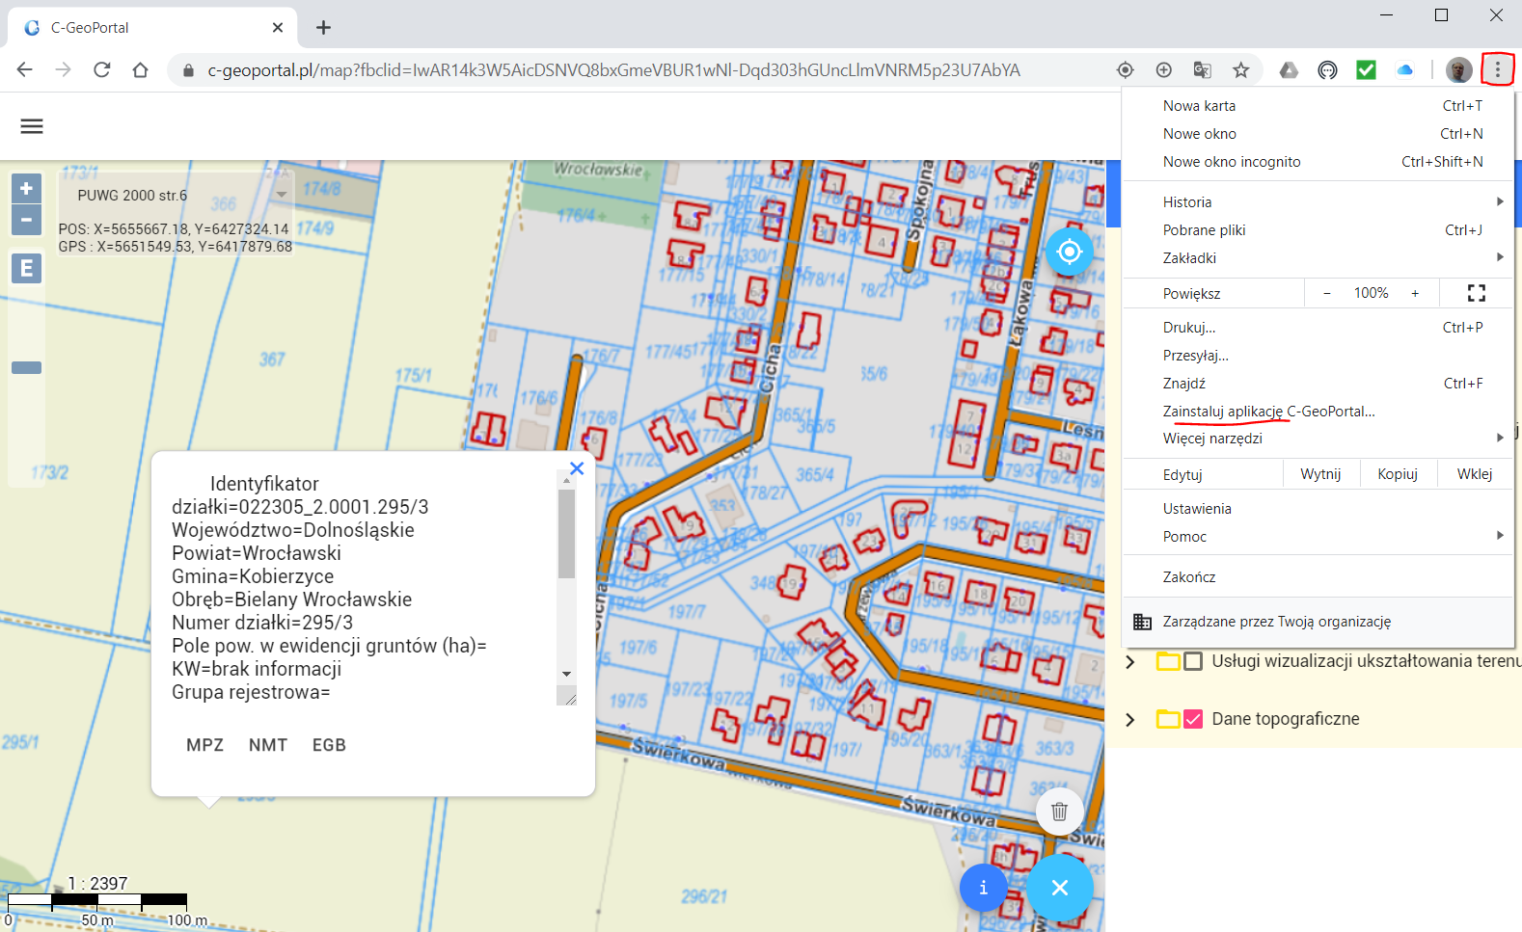Click the popup text area resize grip
Viewport: 1522px width, 932px height.
click(x=568, y=697)
